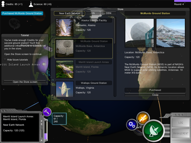The height and width of the screenshot is (143, 191).
Task: Click Merritt Island Launch Annex thumbnail
Action: (x=65, y=69)
